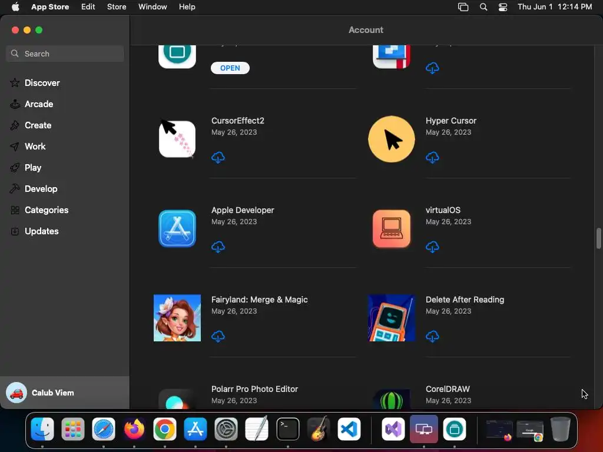Viewport: 603px width, 452px height.
Task: Open System Settings from the Dock
Action: pos(226,429)
